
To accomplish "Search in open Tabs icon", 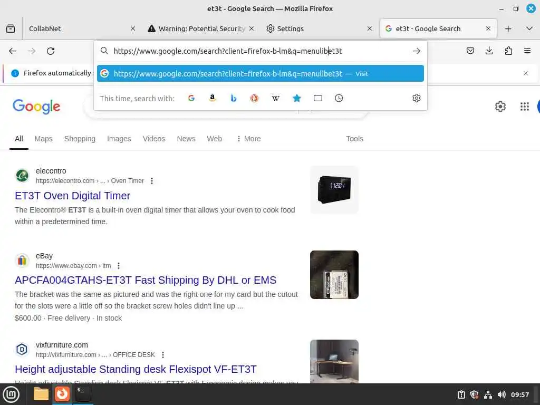I will click(x=318, y=98).
